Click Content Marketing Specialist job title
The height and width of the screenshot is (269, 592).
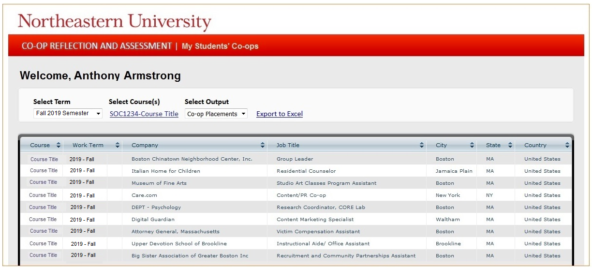[315, 219]
